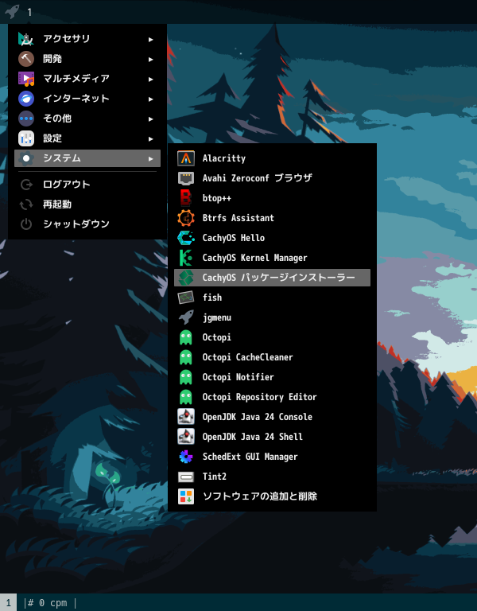Screen dimensions: 477x611
Task: Open Octopi CacheCleaner entry
Action: point(272,357)
